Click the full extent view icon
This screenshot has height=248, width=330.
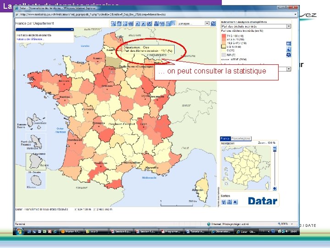(x=125, y=23)
